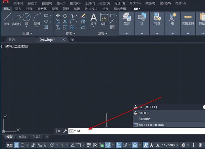Switch to the Insert (插入) ribbon tab
This screenshot has width=205, height=149.
pyautogui.click(x=18, y=9)
